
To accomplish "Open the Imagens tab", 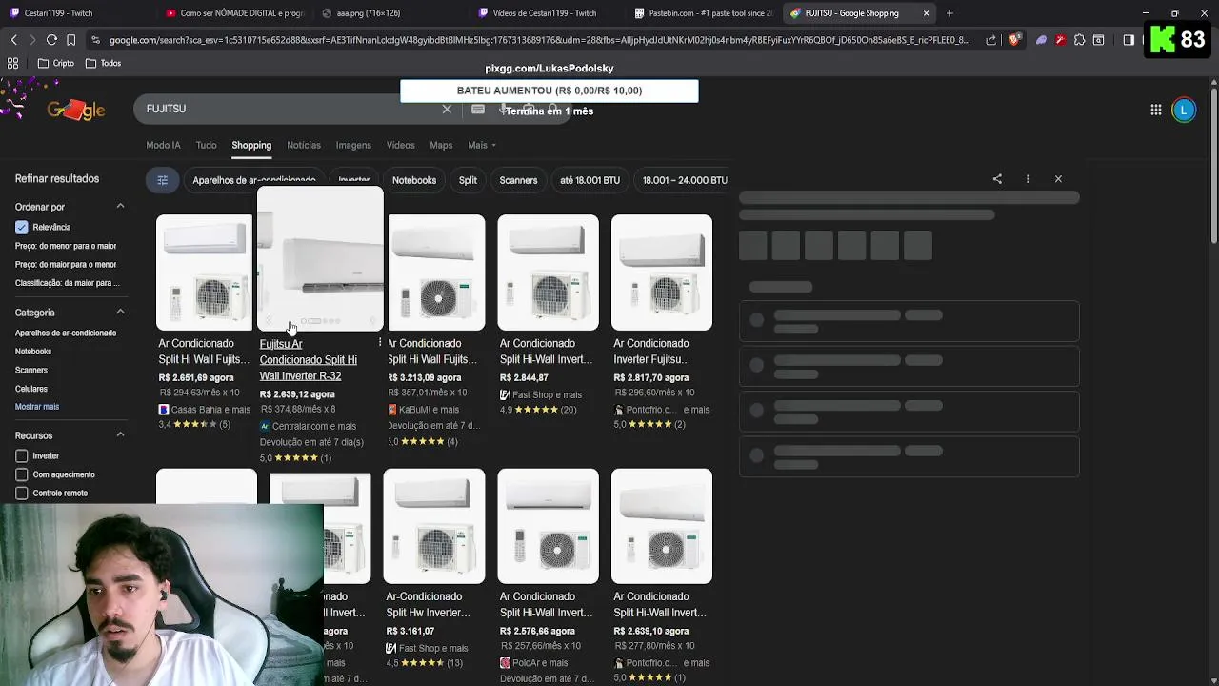I will (x=353, y=145).
